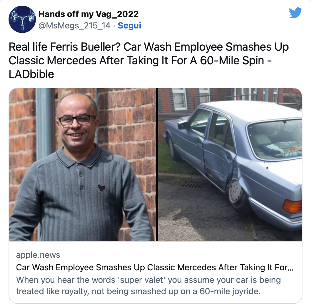311x305 pixels.
Task: Open the @MsMegs_215_14 handle
Action: (x=74, y=26)
